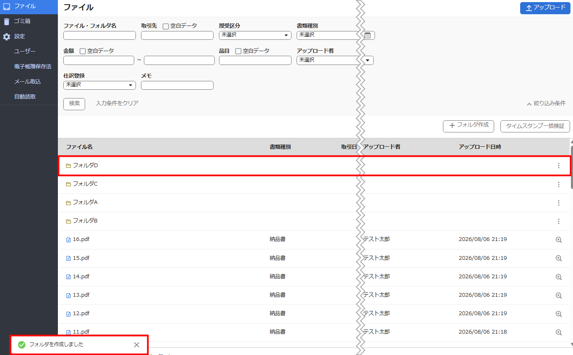Focus the メモ input field

(177, 85)
